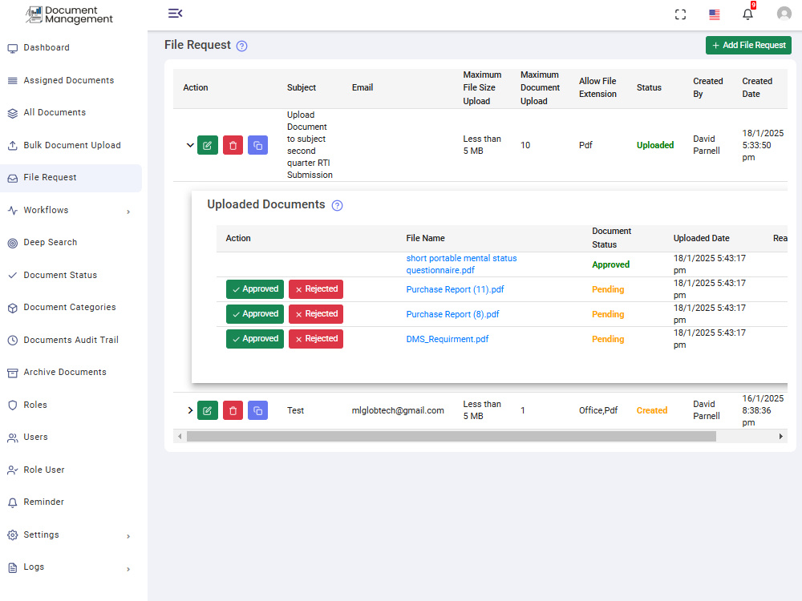
Task: Reject DMS_Requirment.pdf
Action: [x=315, y=339]
